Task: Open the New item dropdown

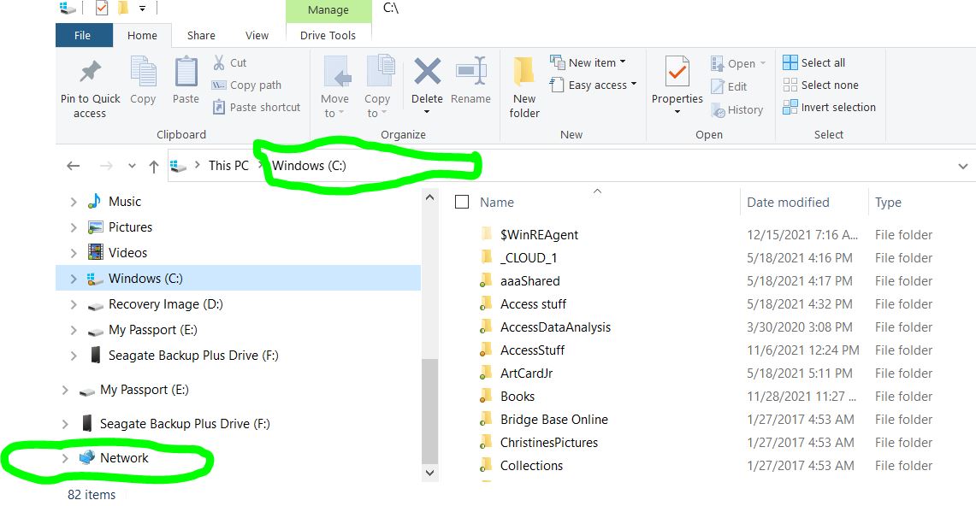Action: point(588,62)
